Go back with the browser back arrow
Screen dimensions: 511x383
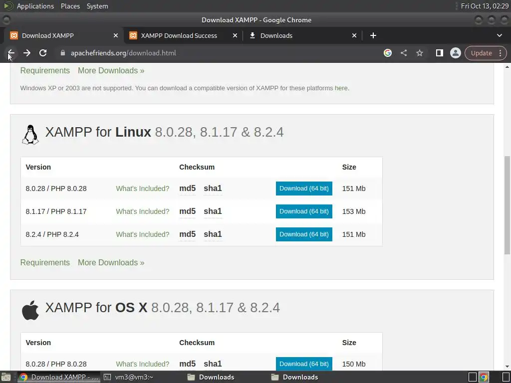click(11, 53)
